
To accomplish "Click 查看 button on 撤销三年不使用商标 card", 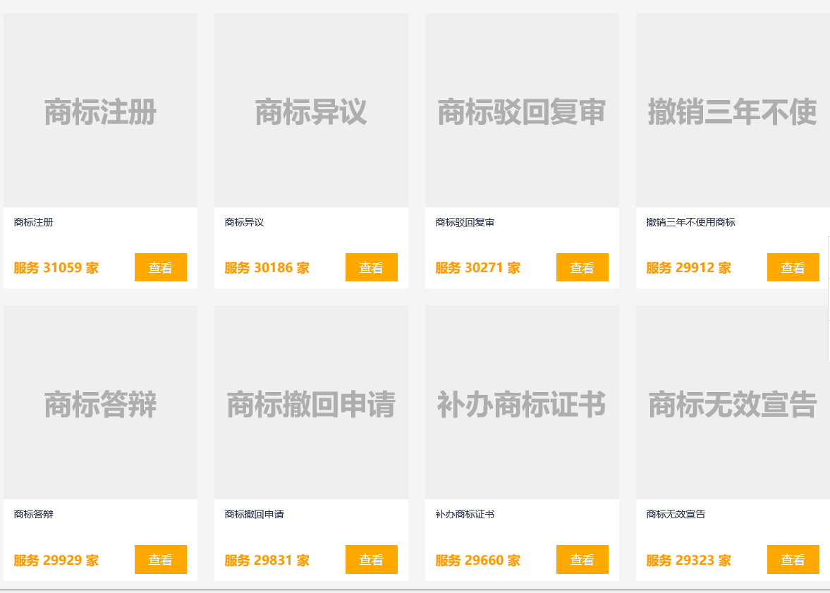I will pyautogui.click(x=793, y=267).
